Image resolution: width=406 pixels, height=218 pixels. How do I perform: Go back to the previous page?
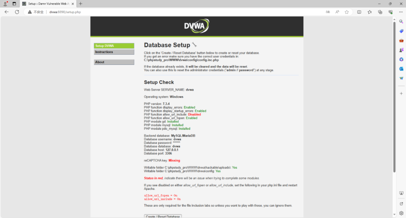pos(7,12)
